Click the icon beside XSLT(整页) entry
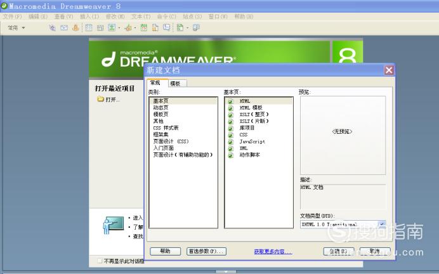 click(x=230, y=114)
